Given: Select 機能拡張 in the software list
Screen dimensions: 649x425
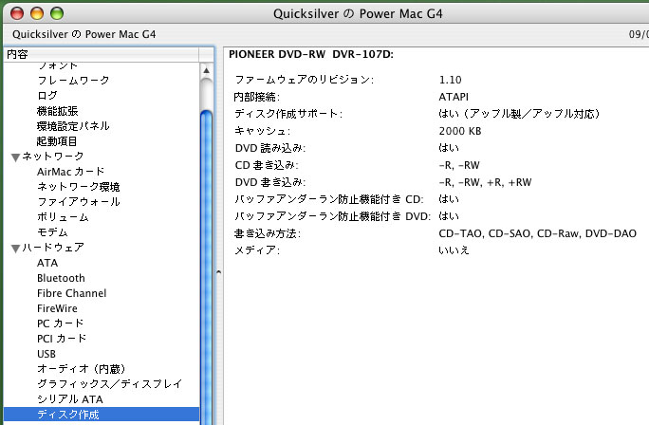Looking at the screenshot, I should (57, 111).
